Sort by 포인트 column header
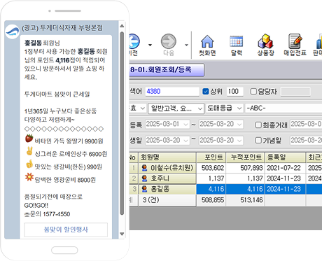Image resolution: width=322 pixels, height=261 pixels. pos(211,157)
